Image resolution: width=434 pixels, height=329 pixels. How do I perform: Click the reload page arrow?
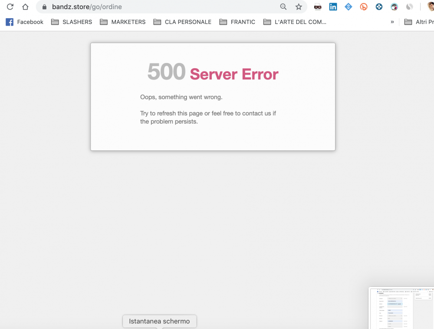point(10,7)
